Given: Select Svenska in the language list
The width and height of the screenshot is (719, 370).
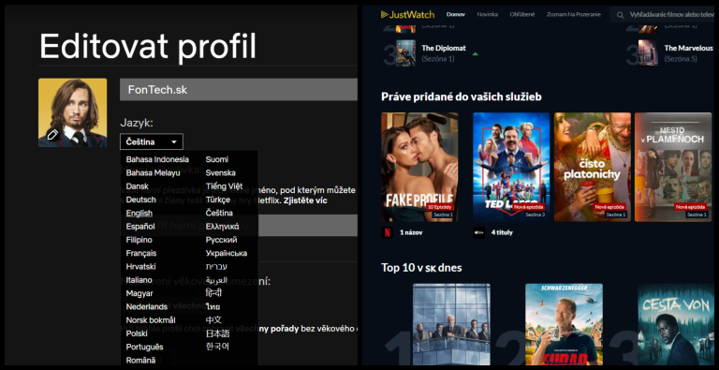Looking at the screenshot, I should click(221, 173).
